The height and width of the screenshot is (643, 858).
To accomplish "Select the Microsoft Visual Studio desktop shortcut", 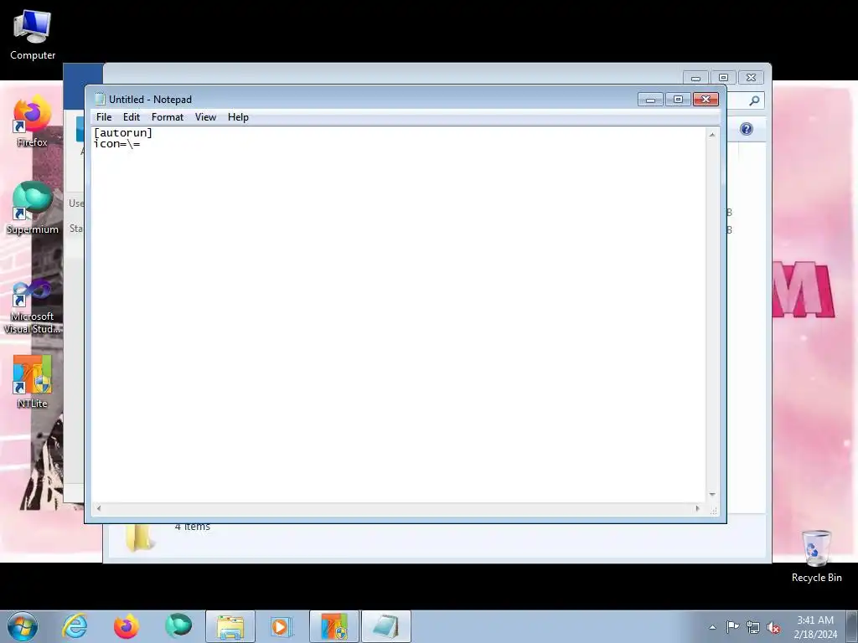I will pos(33,306).
